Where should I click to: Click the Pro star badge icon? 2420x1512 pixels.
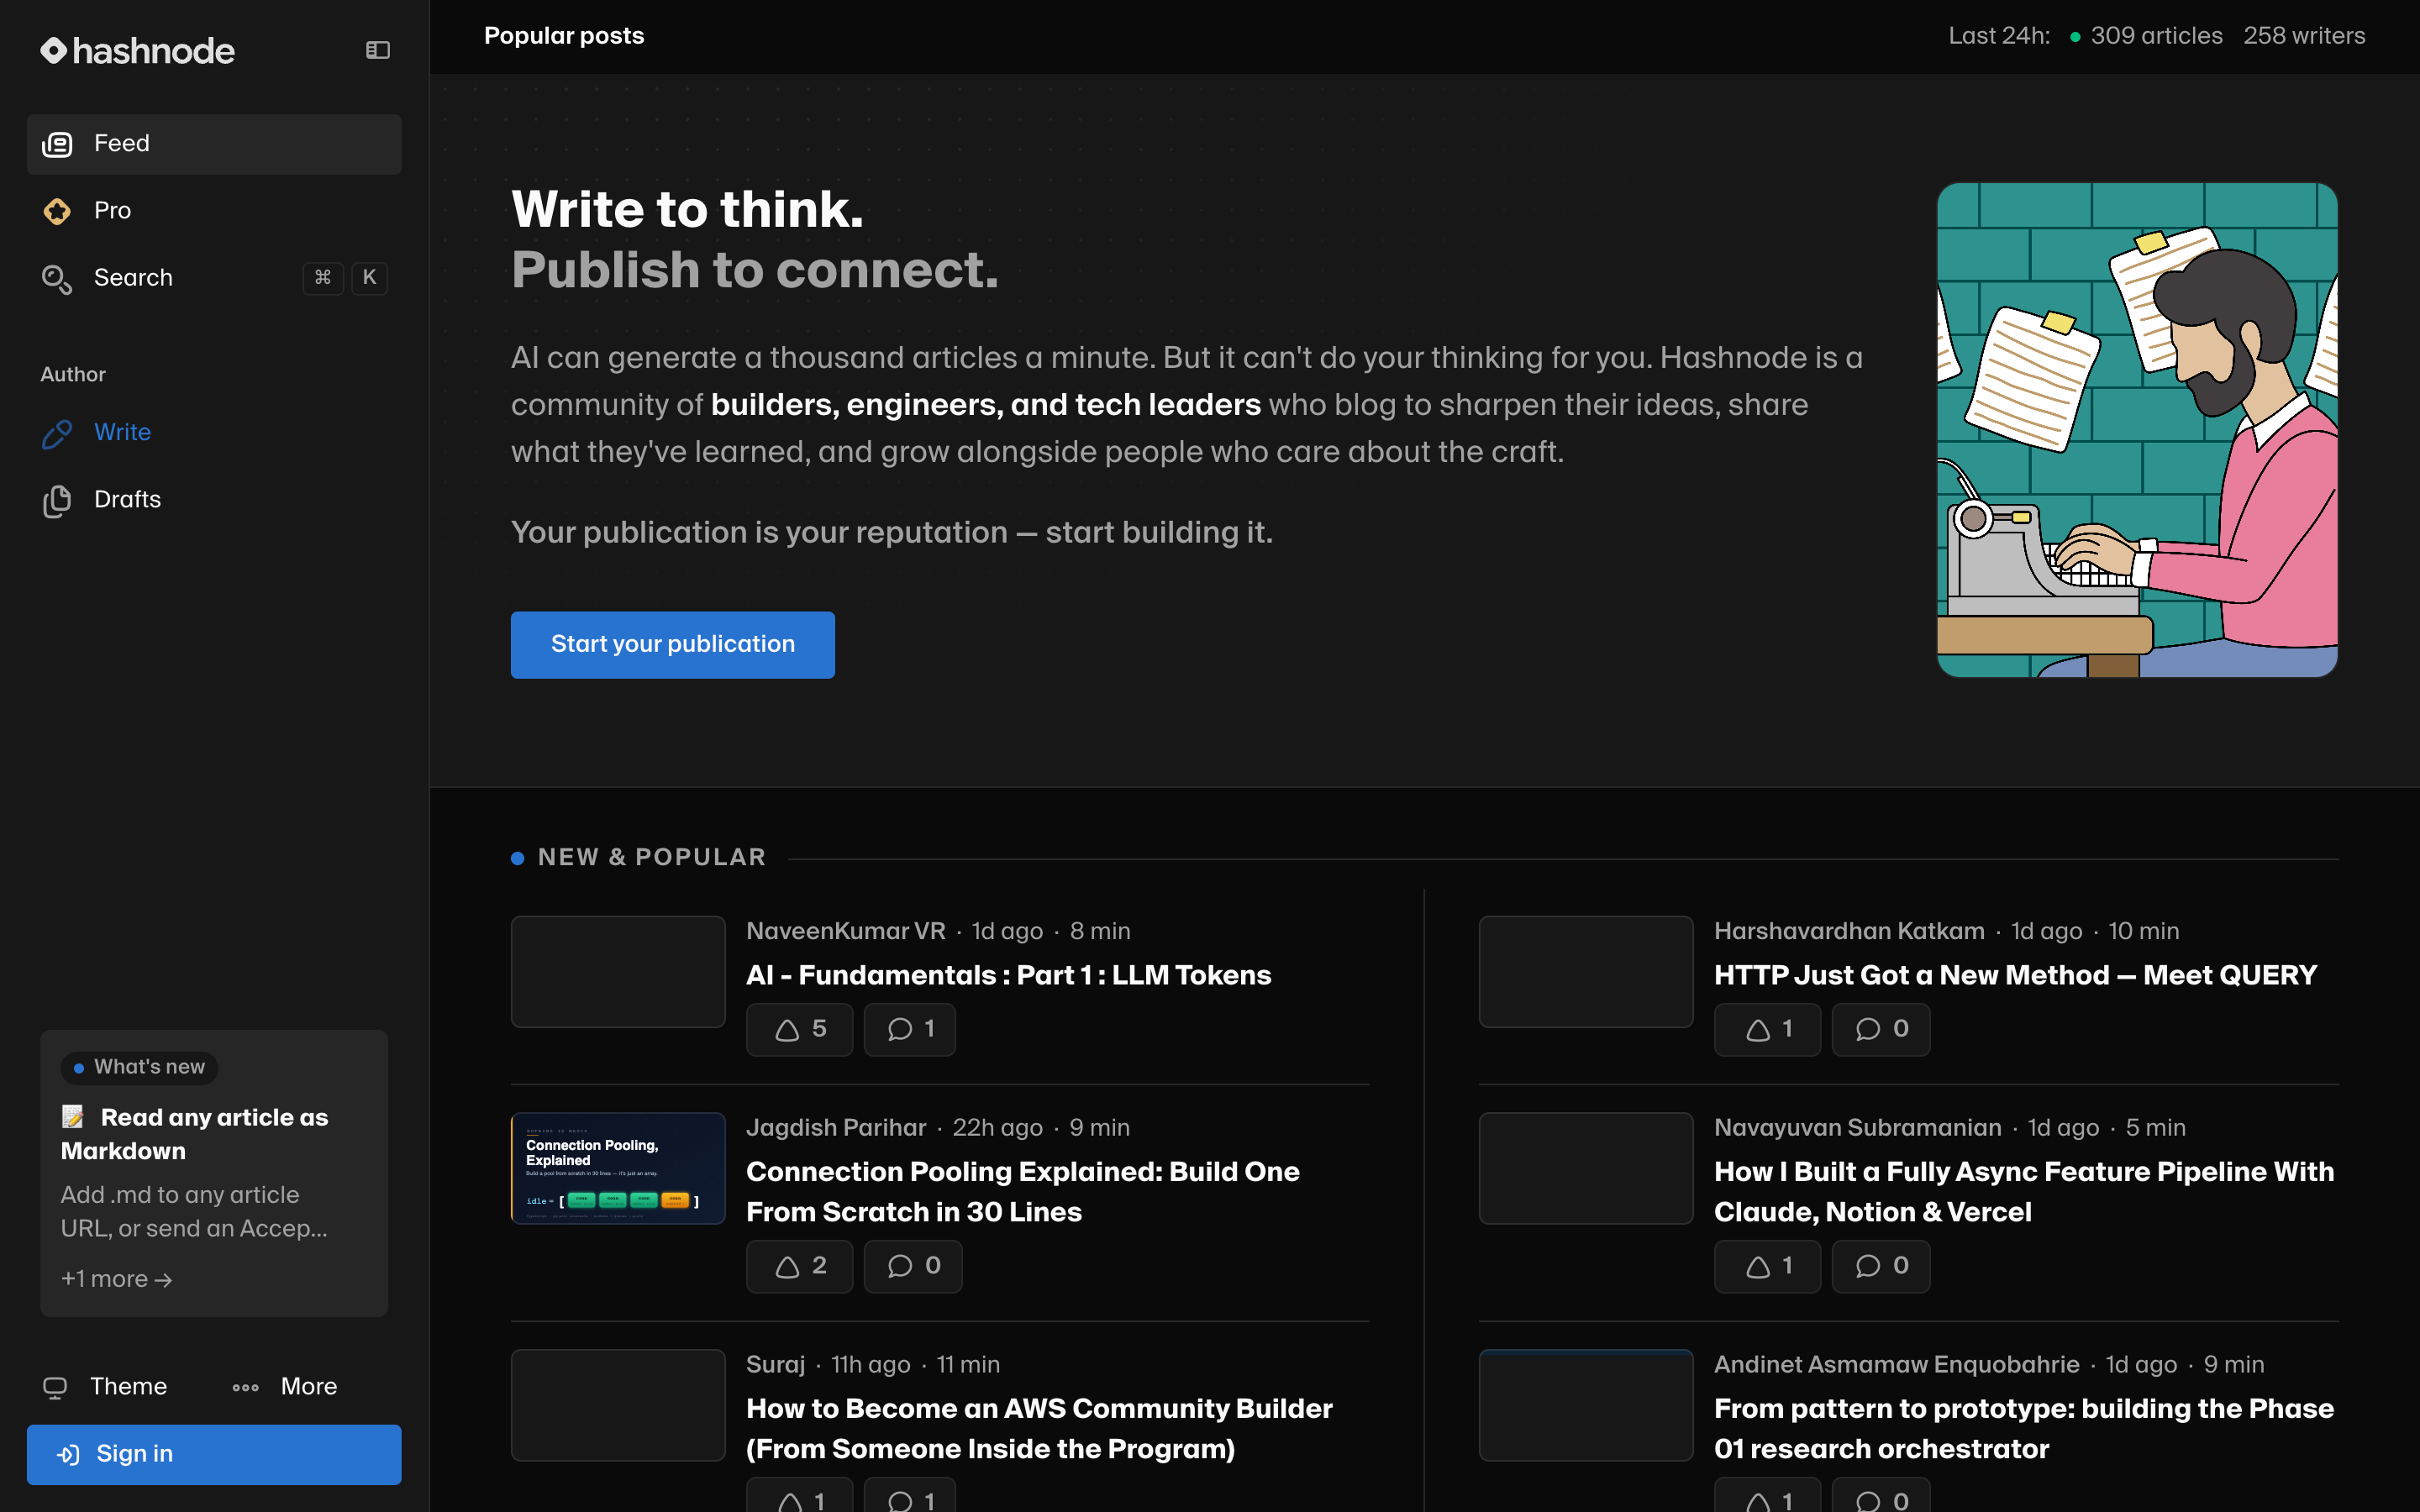click(57, 211)
